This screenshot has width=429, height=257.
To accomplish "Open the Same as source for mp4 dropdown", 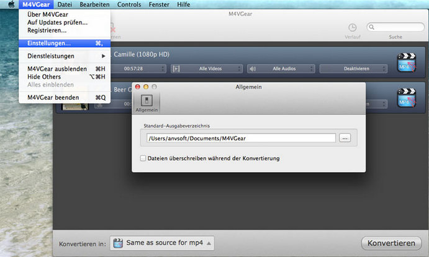I will click(162, 243).
